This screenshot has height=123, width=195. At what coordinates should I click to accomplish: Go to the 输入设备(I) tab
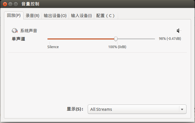point(81,16)
